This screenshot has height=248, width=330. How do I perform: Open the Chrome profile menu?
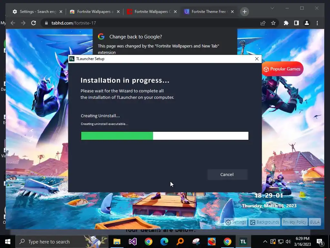307,23
